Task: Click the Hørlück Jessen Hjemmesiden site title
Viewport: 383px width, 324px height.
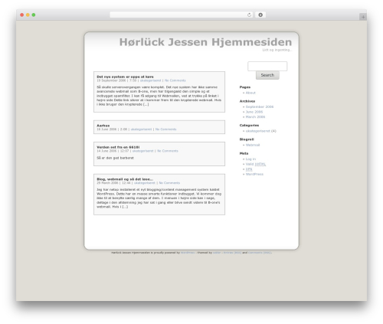Action: click(x=205, y=42)
